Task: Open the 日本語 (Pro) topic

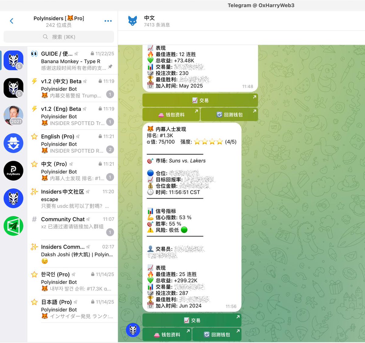Action: [x=72, y=309]
